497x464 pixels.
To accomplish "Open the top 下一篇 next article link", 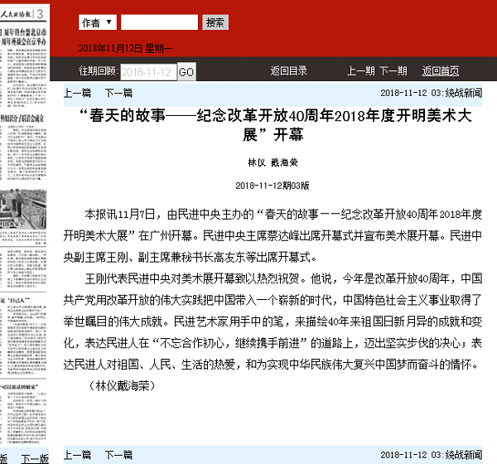I will (x=118, y=93).
